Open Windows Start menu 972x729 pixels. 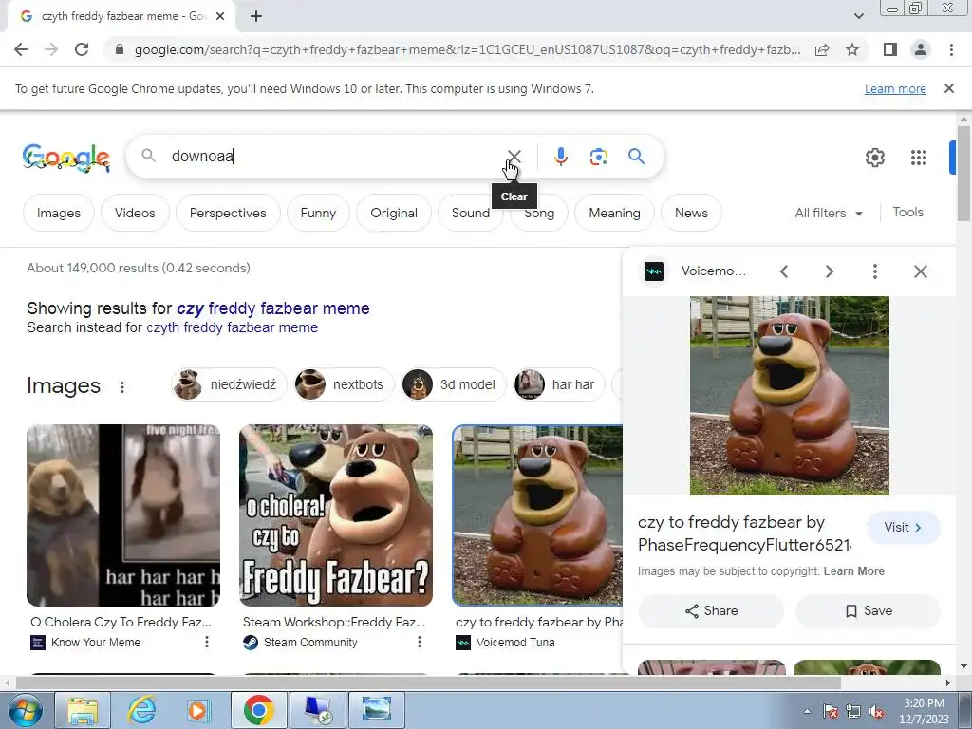(26, 710)
